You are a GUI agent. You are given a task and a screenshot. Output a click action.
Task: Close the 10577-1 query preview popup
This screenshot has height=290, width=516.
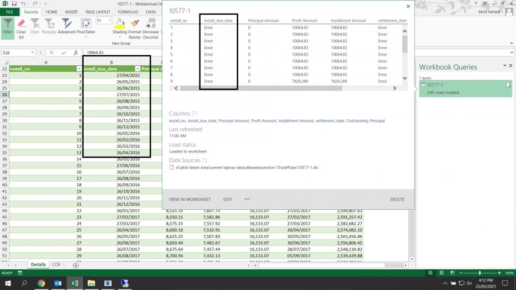(408, 6)
